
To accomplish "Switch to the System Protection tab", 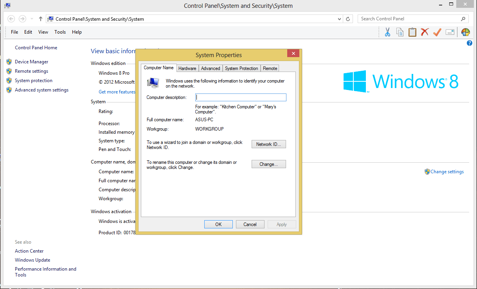I will [x=241, y=68].
